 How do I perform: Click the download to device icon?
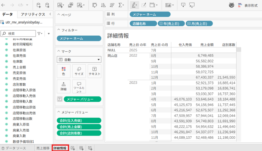tap(183, 5)
